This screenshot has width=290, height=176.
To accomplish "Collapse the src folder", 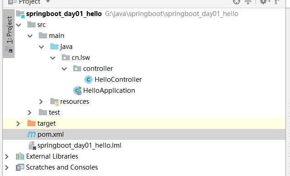I will pos(19,25).
